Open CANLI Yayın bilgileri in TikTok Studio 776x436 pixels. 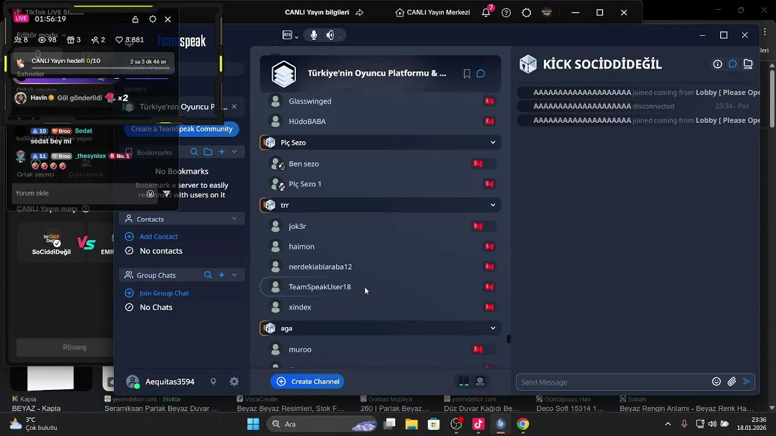tap(324, 13)
